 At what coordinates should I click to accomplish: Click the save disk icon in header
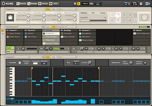point(141,4)
